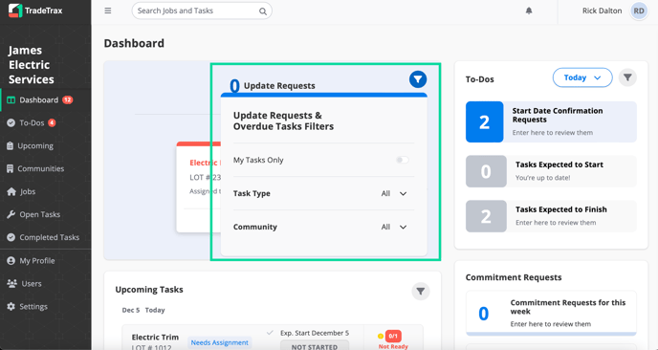Open the Upcoming Tasks filter icon
658x350 pixels.
pyautogui.click(x=421, y=292)
